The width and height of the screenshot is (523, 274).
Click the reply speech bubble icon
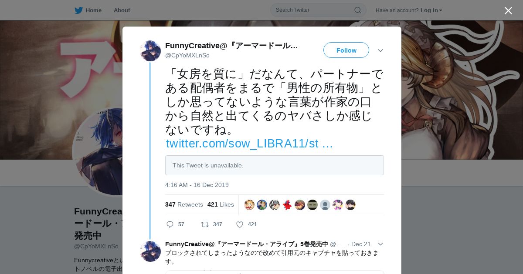click(170, 224)
